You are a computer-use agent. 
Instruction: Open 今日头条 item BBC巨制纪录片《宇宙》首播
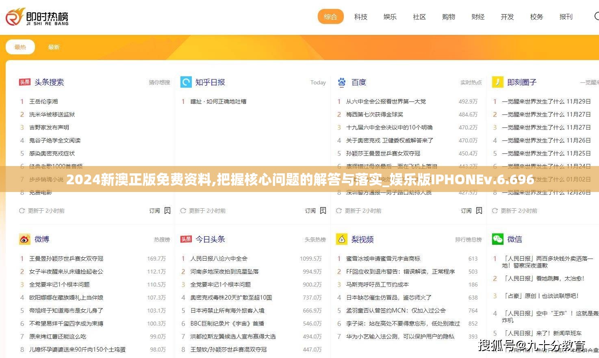227,323
